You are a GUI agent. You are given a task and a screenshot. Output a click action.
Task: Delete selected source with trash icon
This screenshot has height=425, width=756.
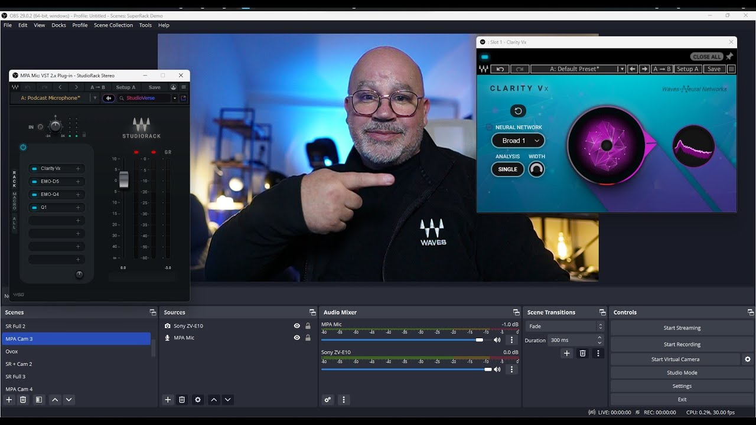(182, 400)
